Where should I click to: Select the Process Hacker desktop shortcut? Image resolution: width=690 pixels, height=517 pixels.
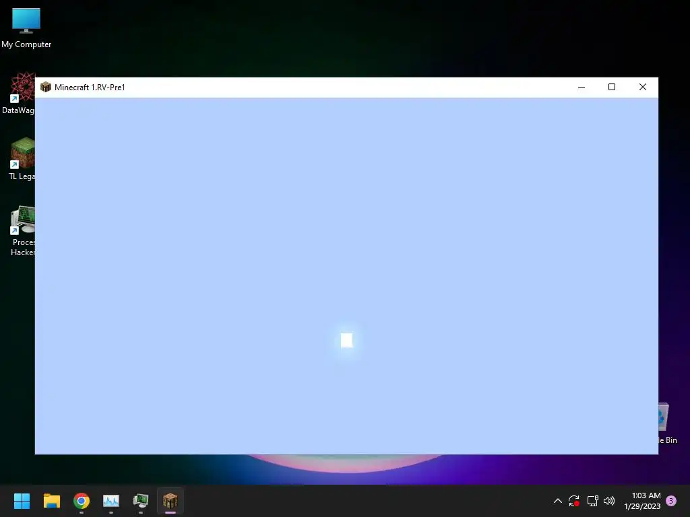(x=23, y=231)
